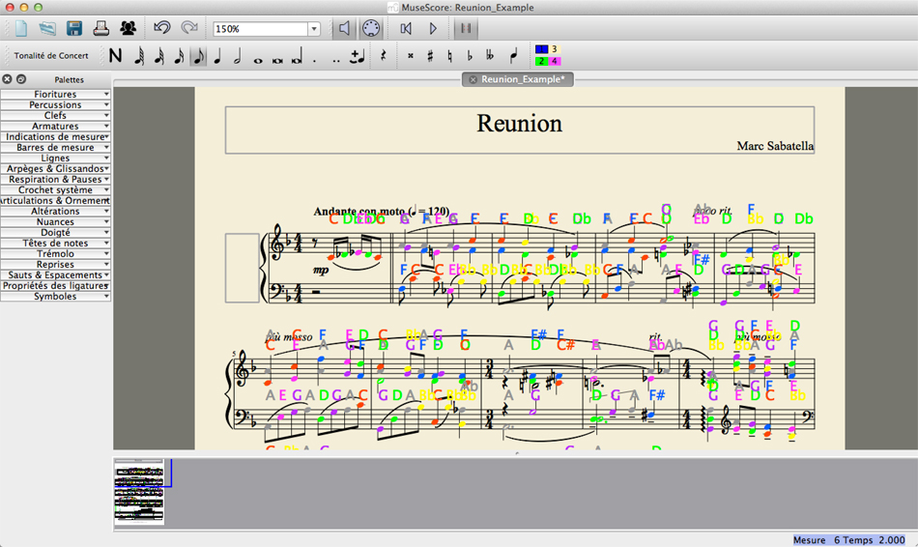The width and height of the screenshot is (918, 547).
Task: Select the whole note duration
Action: pyautogui.click(x=258, y=59)
